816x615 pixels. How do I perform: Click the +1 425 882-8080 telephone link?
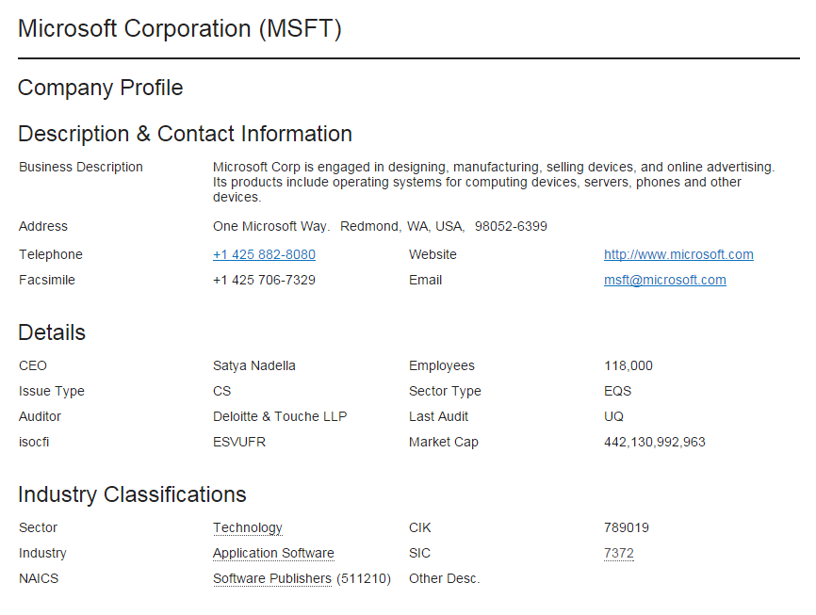click(264, 254)
